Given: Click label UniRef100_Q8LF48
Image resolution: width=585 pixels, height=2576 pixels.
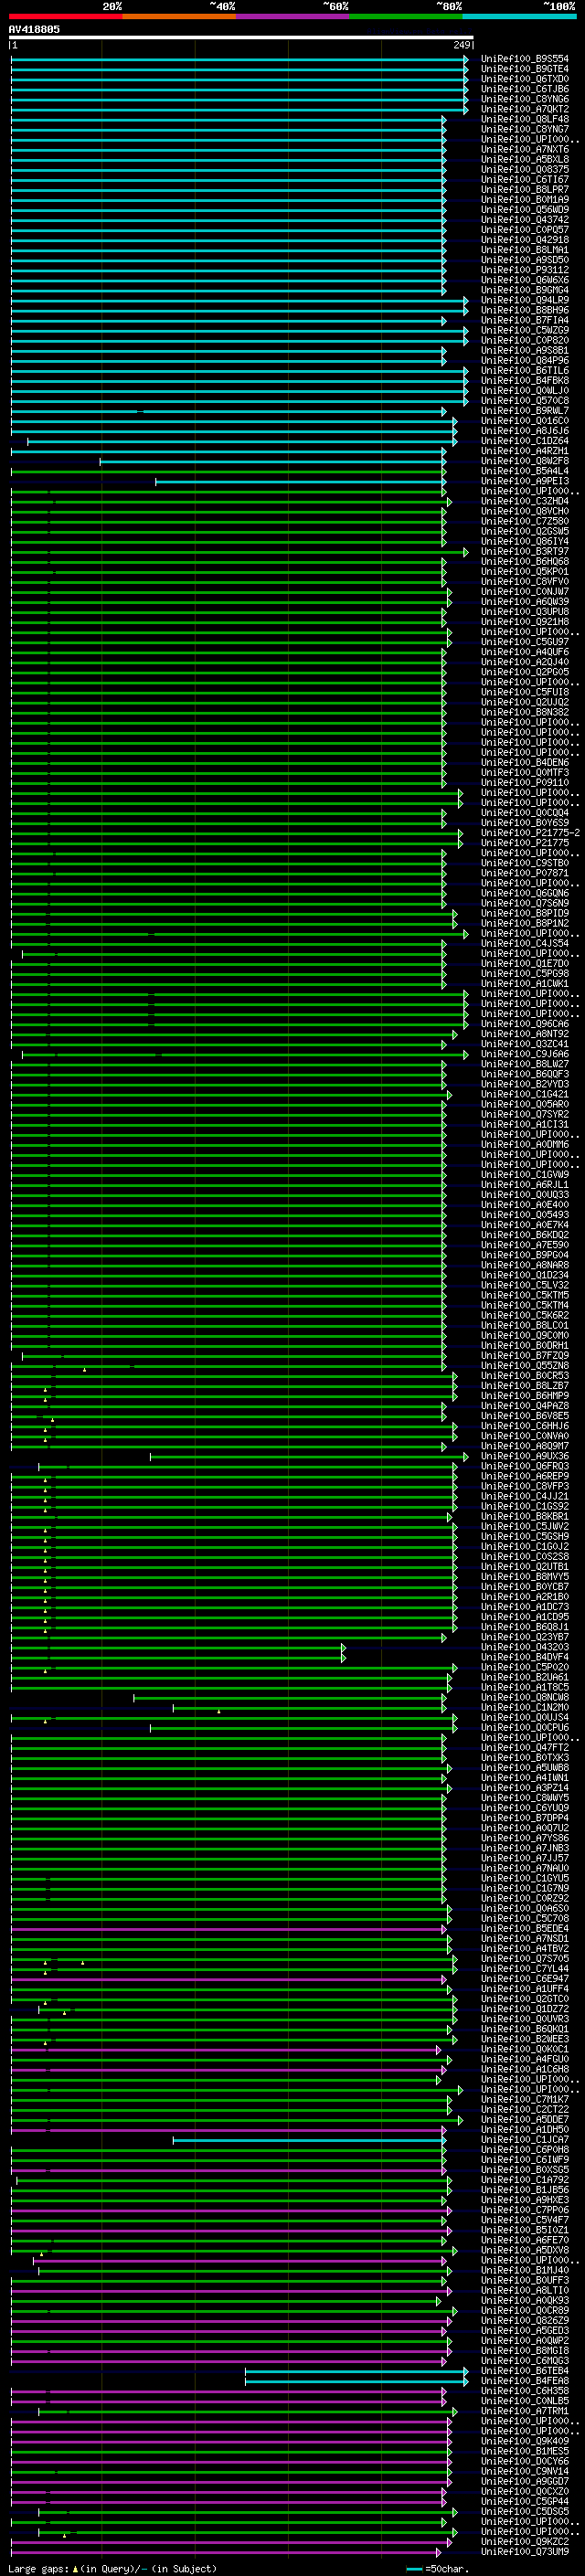Looking at the screenshot, I should 525,119.
